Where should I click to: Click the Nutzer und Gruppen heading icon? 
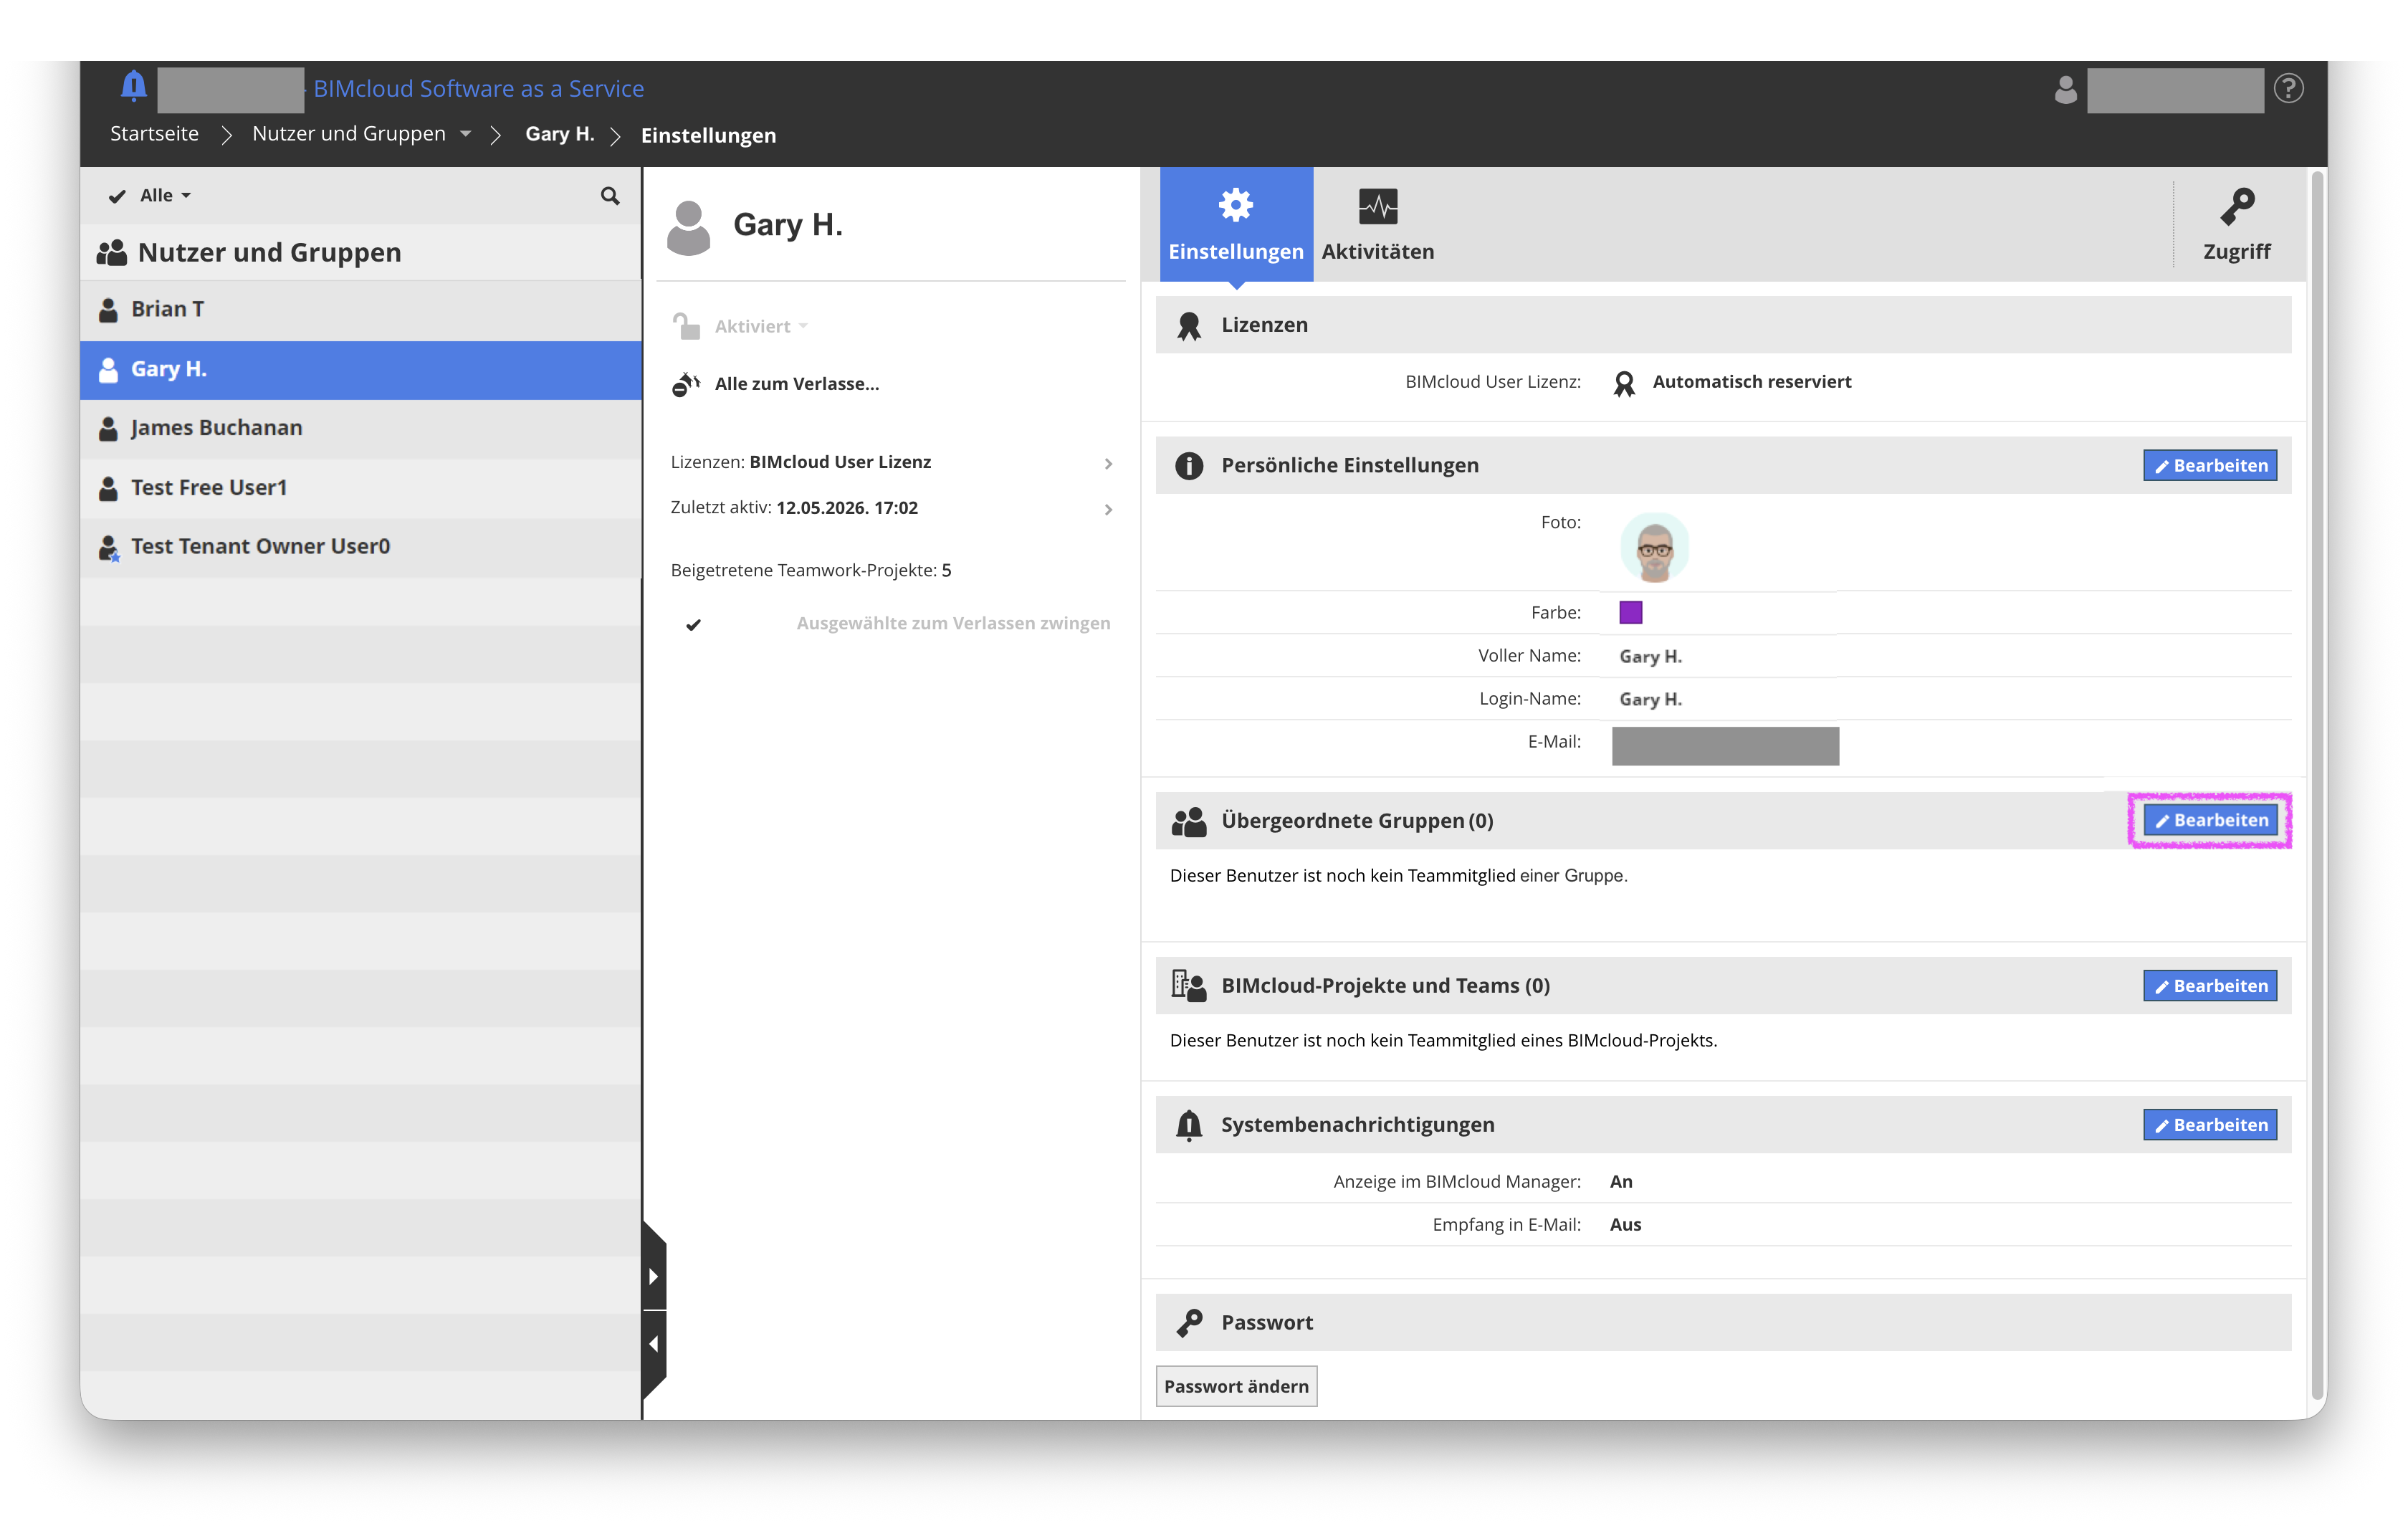point(111,253)
